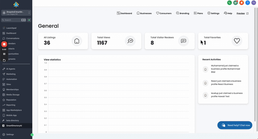258x139 pixels.
Task: Stop the screen recording with the red button
Action: point(4,44)
